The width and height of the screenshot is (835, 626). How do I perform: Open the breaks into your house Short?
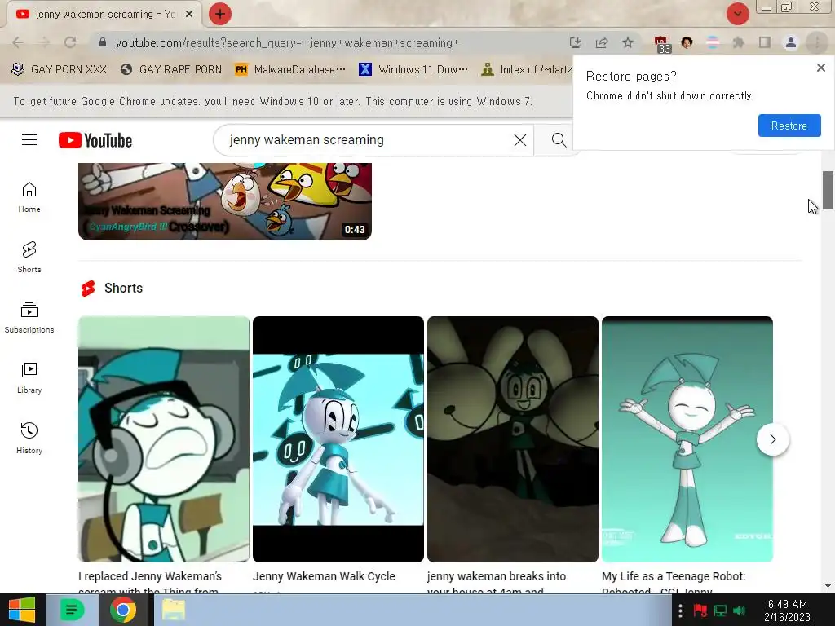pyautogui.click(x=513, y=439)
